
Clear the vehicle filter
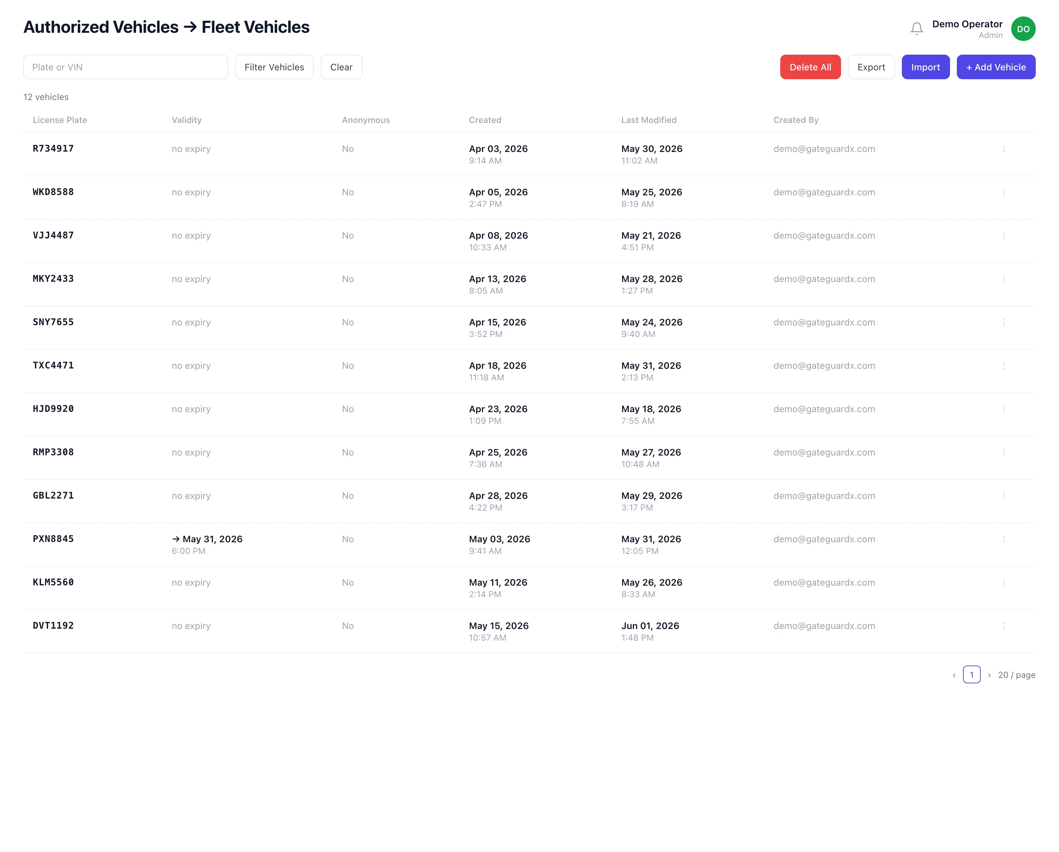point(341,67)
